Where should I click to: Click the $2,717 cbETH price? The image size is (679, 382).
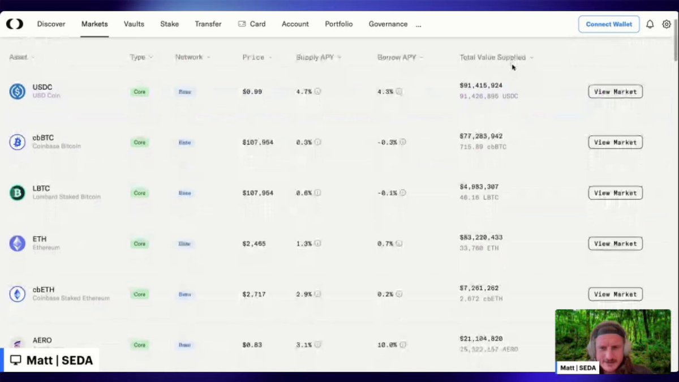[254, 294]
